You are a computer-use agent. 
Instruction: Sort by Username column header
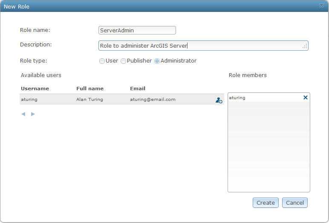point(35,89)
